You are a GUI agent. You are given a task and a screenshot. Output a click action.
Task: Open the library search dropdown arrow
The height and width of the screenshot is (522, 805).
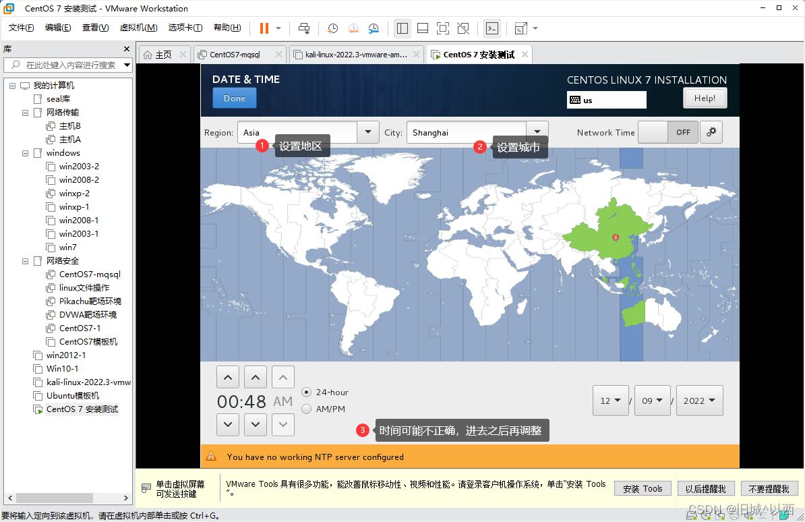127,65
